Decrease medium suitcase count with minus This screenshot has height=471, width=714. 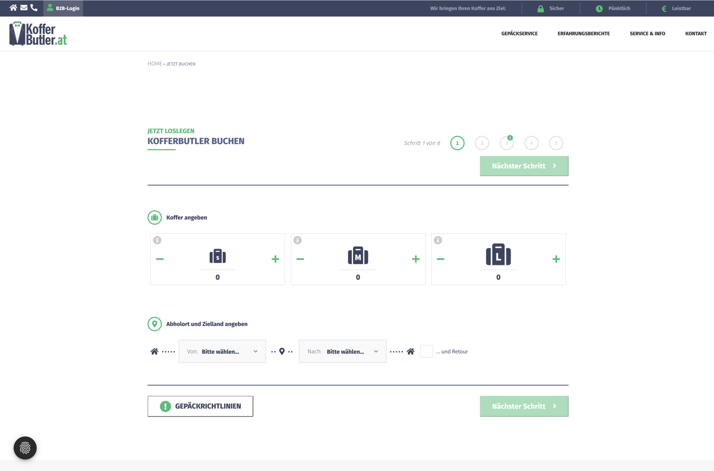pyautogui.click(x=300, y=259)
